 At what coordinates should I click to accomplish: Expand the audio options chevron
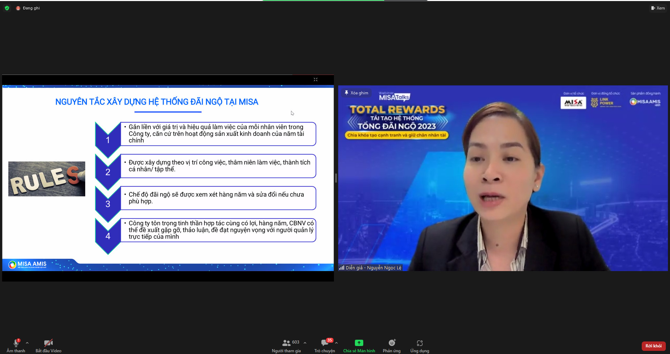click(27, 343)
